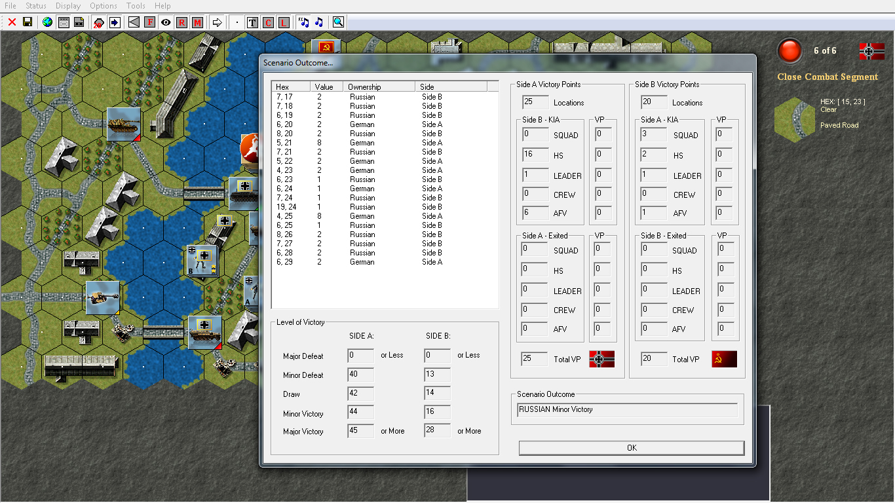Click the German flag beside Total VP 25

601,359
